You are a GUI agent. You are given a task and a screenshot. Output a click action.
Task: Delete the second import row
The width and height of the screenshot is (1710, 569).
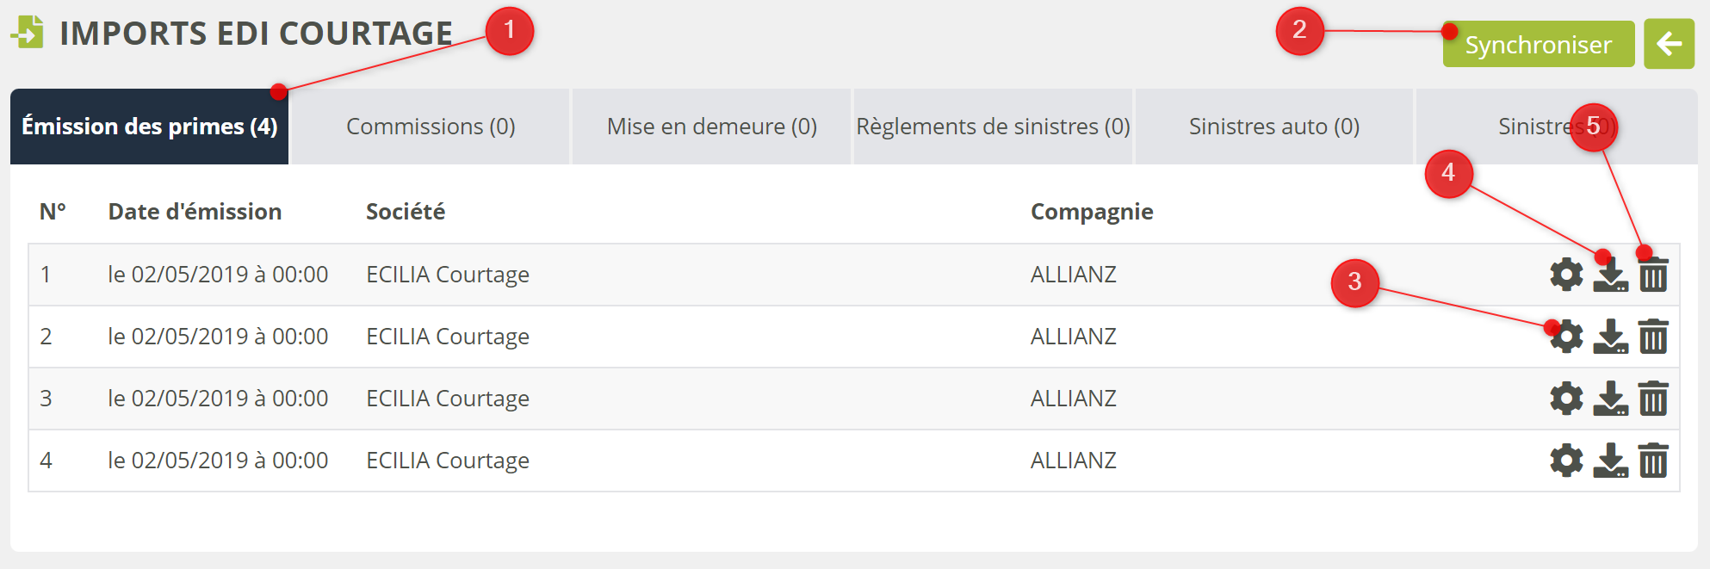[1653, 337]
